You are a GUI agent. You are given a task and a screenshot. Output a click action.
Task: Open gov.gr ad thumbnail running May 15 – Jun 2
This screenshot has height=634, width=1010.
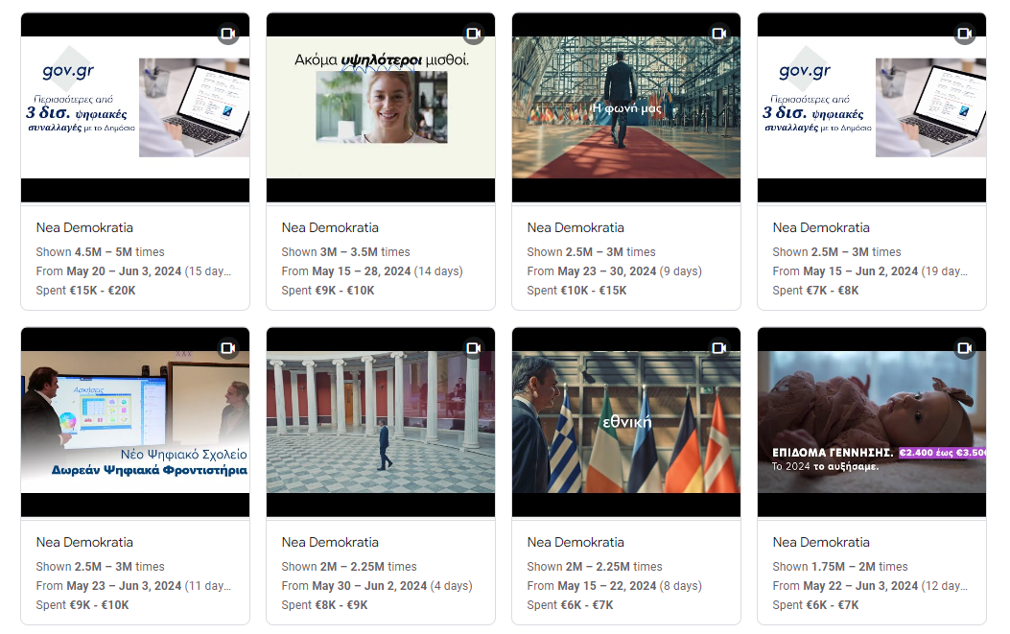tap(872, 107)
